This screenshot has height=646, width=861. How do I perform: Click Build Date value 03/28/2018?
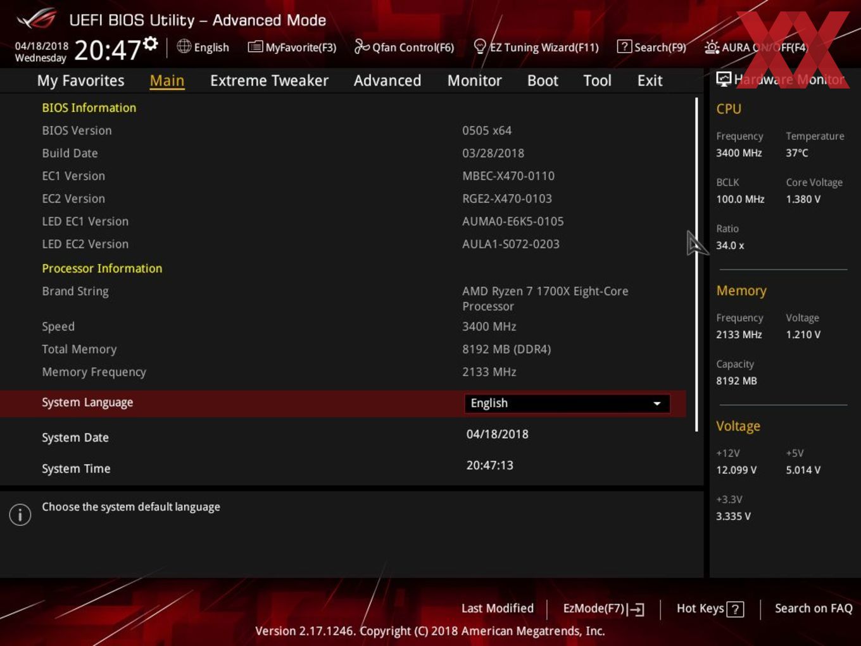coord(493,153)
